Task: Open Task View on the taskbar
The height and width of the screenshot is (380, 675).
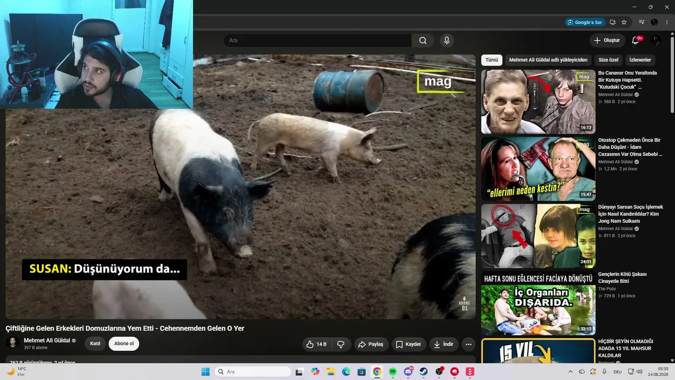Action: pyautogui.click(x=299, y=372)
